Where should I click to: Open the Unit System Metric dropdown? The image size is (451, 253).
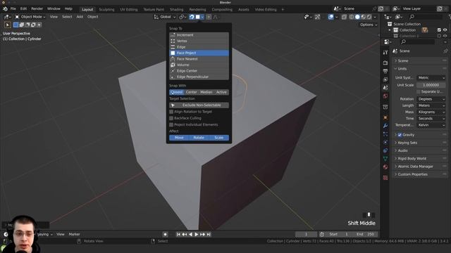[x=431, y=78]
